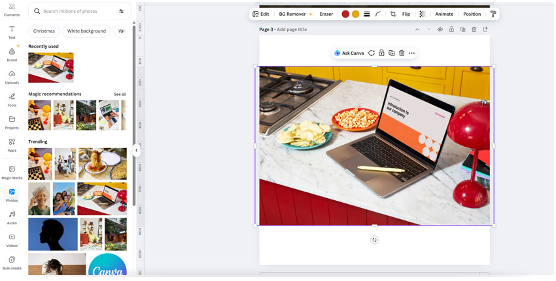Select the White background suggestion chip
Viewport: 556px width, 281px height.
[86, 31]
